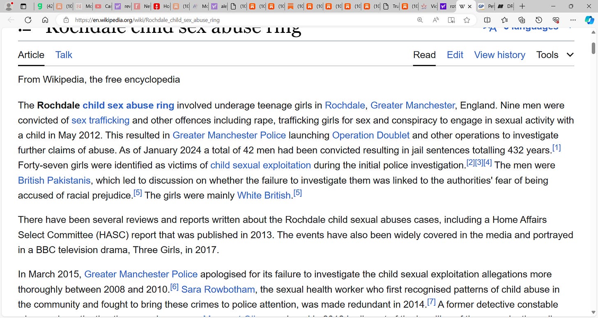Open the Wikipedia Article tab
The image size is (598, 318).
(x=31, y=55)
